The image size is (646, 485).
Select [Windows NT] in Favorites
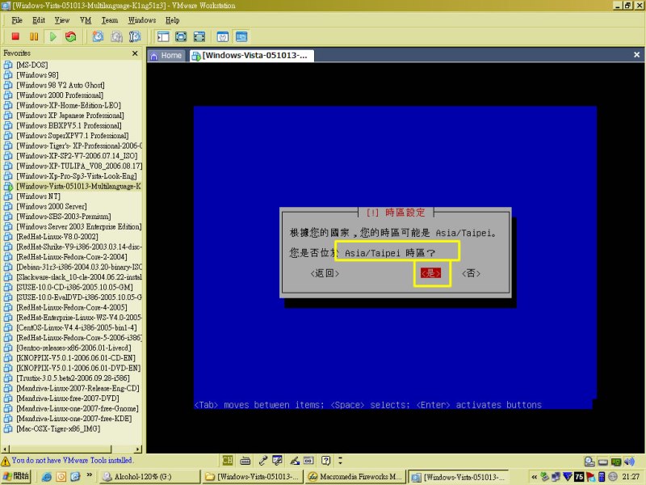(x=38, y=196)
